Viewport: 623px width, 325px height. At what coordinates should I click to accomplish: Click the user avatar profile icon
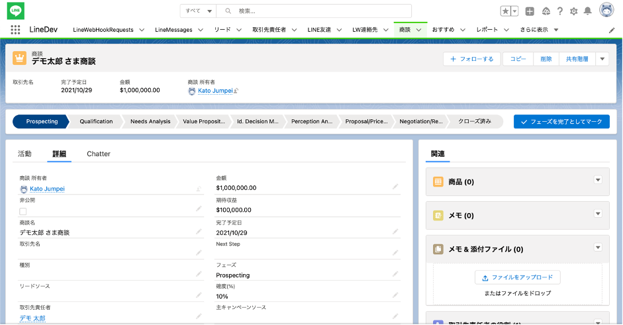click(x=606, y=11)
